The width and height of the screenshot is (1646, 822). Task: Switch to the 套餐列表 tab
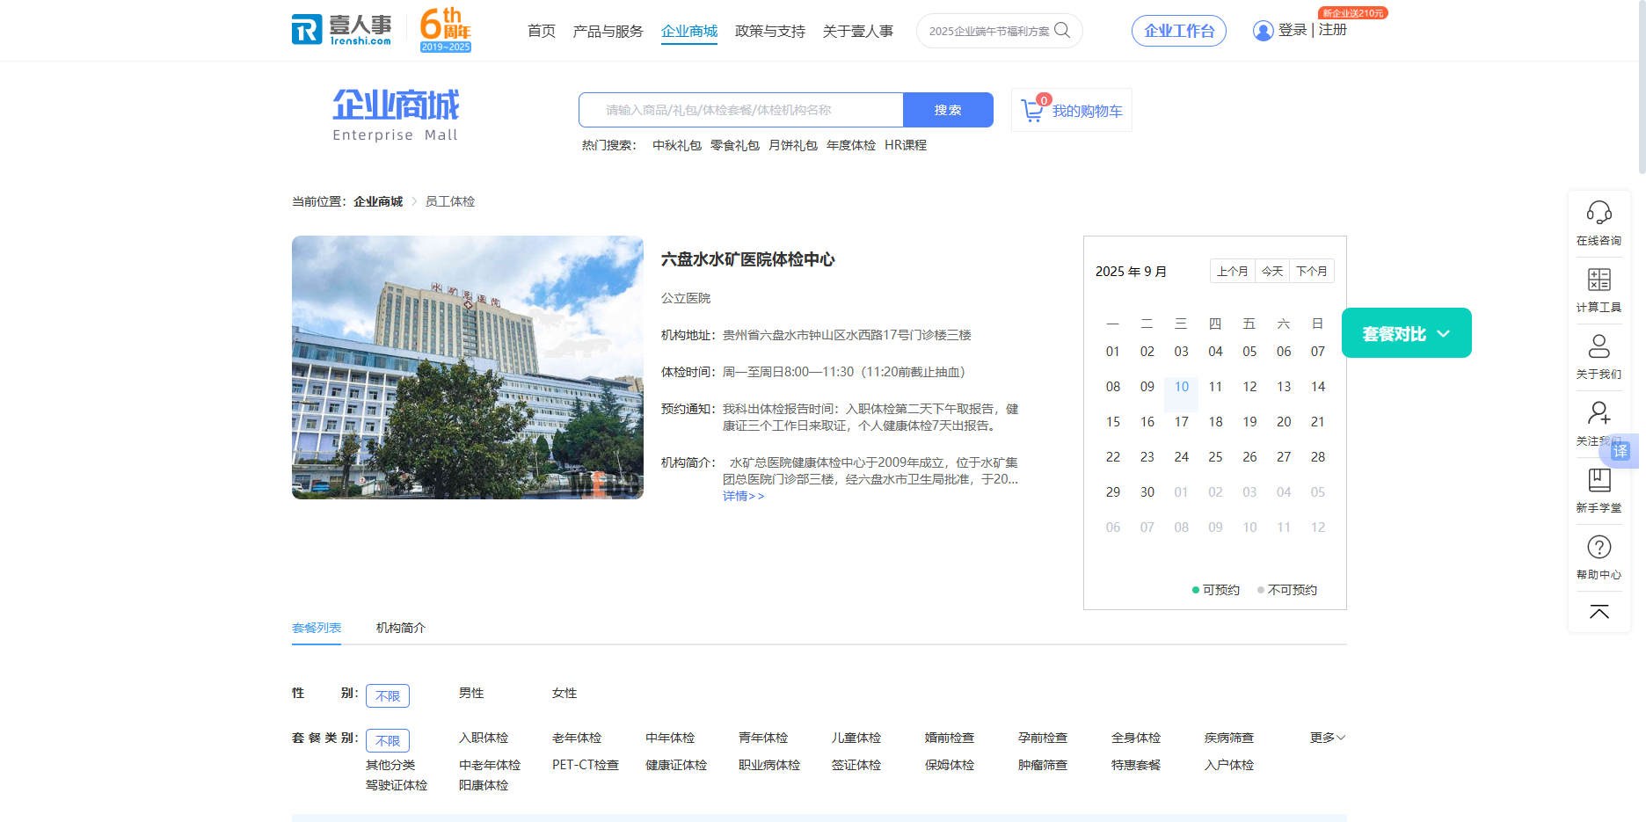pos(317,629)
